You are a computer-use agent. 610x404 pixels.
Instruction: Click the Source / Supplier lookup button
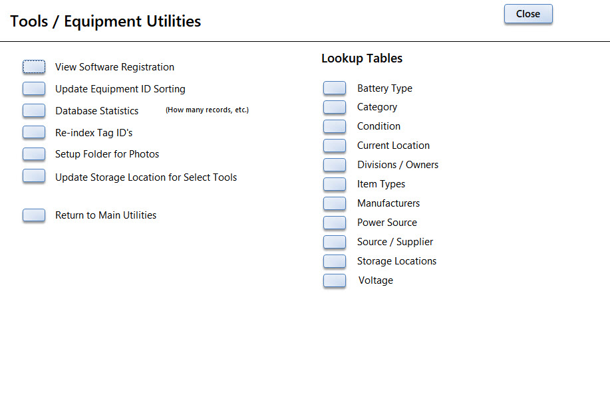click(x=335, y=242)
